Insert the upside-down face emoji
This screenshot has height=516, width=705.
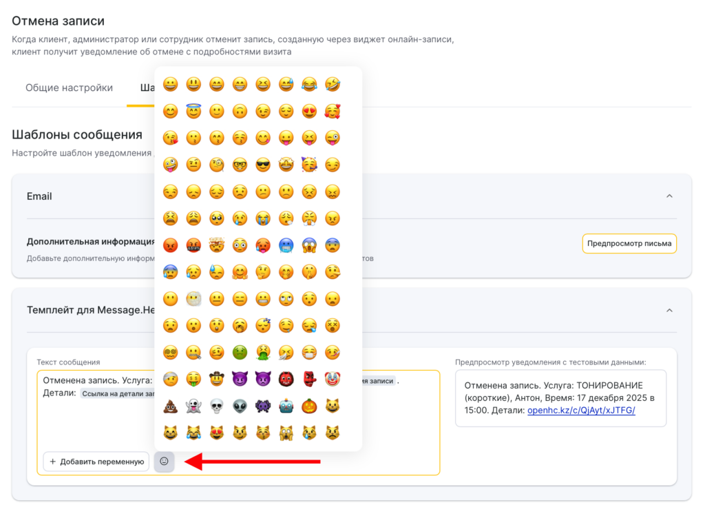(x=240, y=111)
